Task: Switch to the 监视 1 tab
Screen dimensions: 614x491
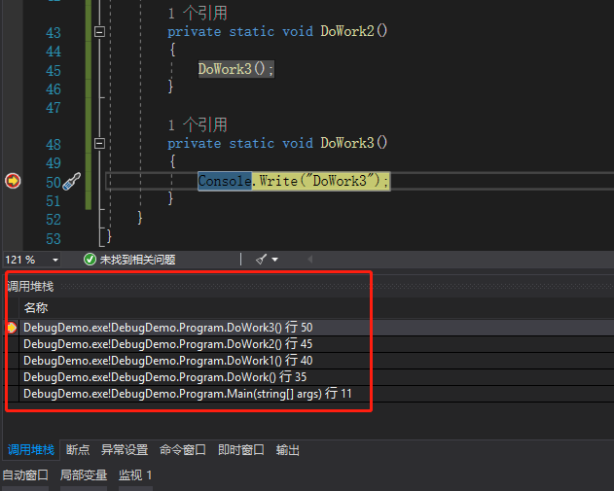Action: 135,475
